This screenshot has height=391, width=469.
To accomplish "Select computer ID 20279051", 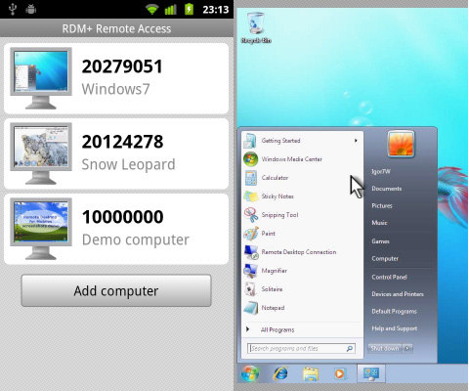I will coord(122,66).
